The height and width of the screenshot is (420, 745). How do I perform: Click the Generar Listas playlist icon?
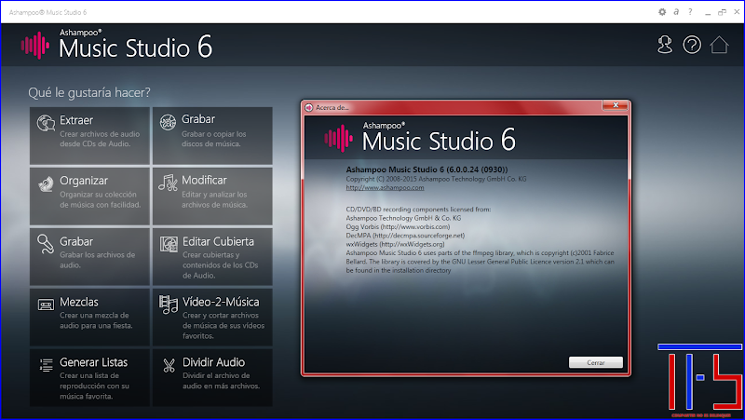[x=46, y=365]
